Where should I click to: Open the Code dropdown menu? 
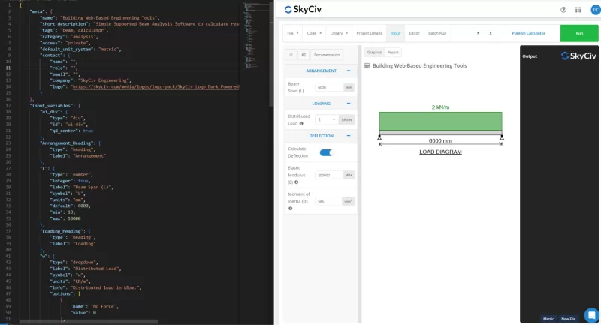point(314,33)
